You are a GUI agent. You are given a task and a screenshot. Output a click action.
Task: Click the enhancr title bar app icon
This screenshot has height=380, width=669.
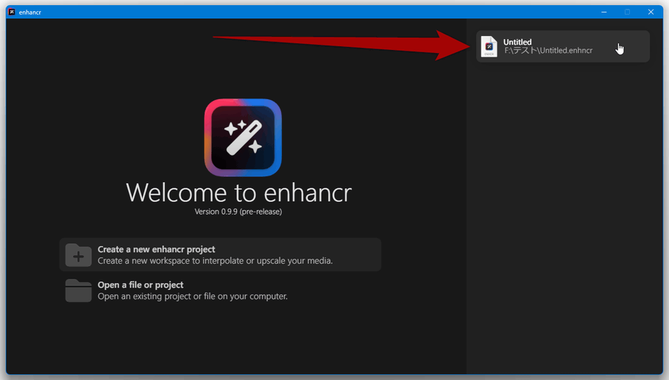(12, 12)
